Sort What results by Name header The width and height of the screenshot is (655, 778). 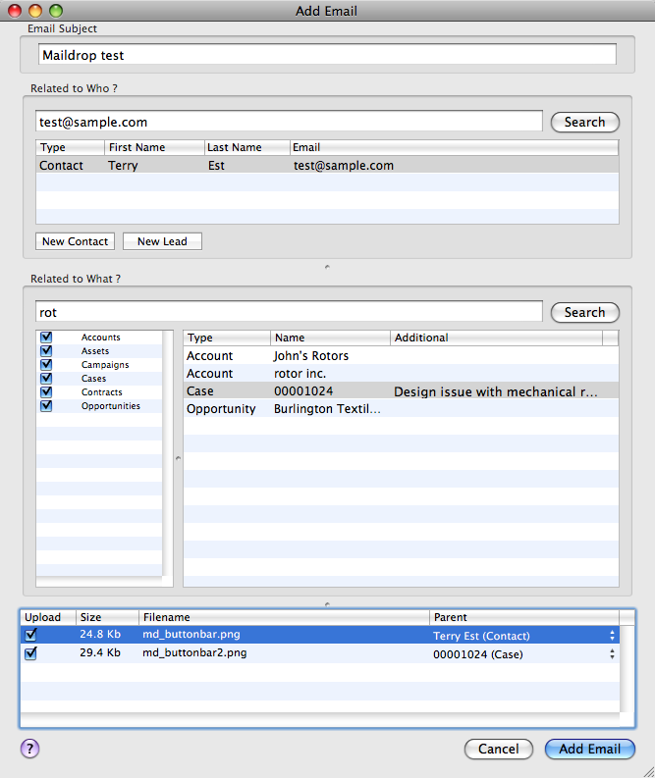[330, 337]
